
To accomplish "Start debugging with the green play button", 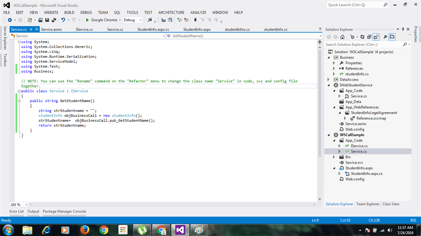I will click(87, 20).
